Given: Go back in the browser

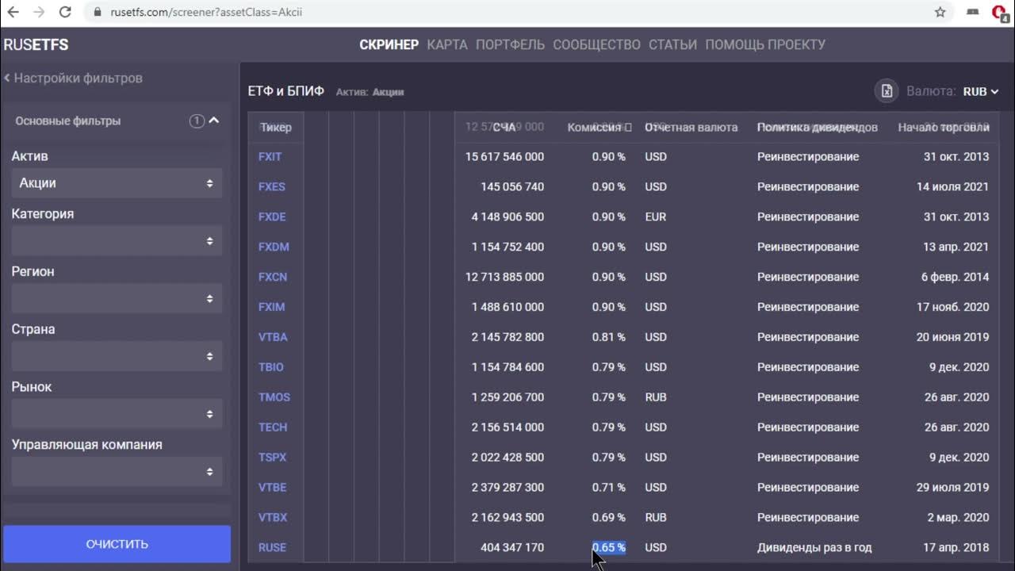Looking at the screenshot, I should 13,12.
